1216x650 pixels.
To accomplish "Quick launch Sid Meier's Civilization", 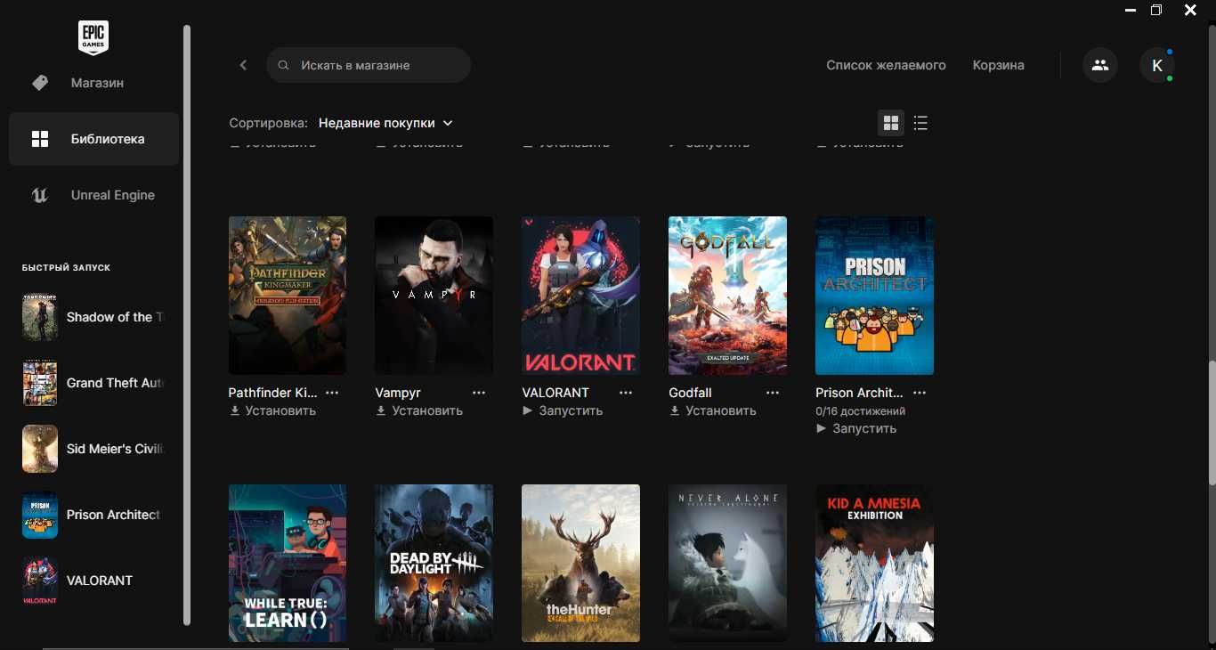I will [93, 449].
